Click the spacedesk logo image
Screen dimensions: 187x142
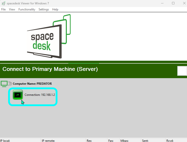tap(49, 36)
